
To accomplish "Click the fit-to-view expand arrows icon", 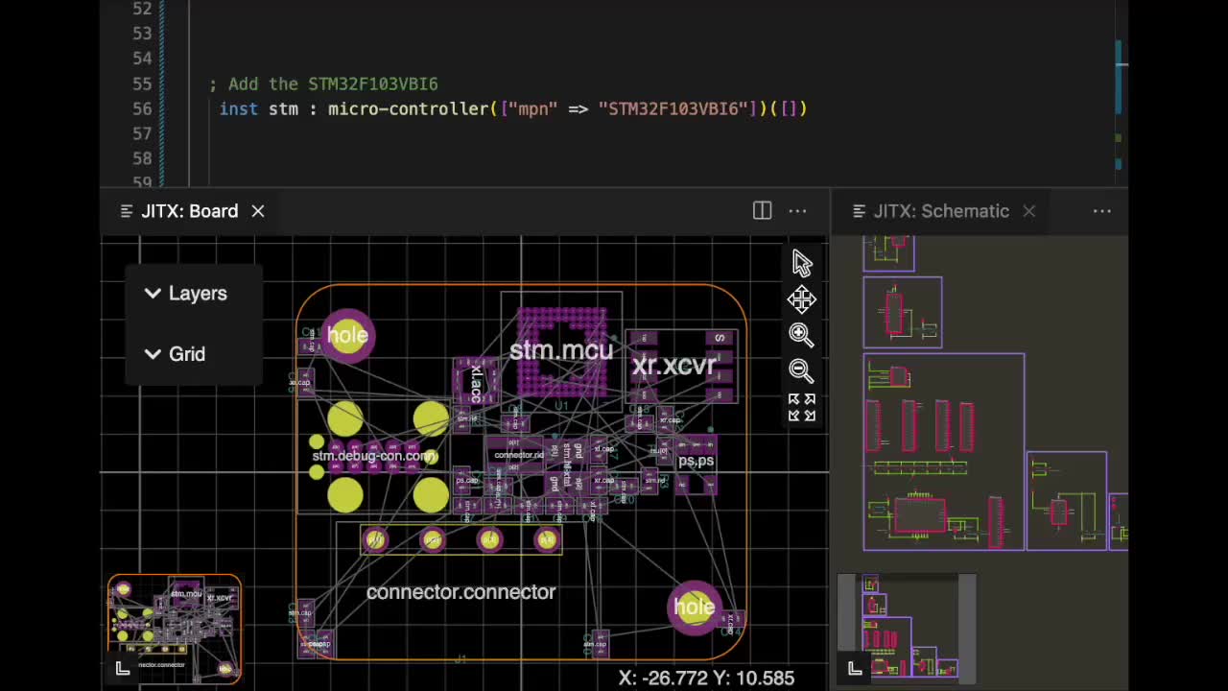I will (801, 408).
